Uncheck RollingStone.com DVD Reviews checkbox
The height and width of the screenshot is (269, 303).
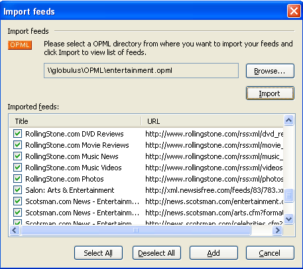(x=17, y=134)
